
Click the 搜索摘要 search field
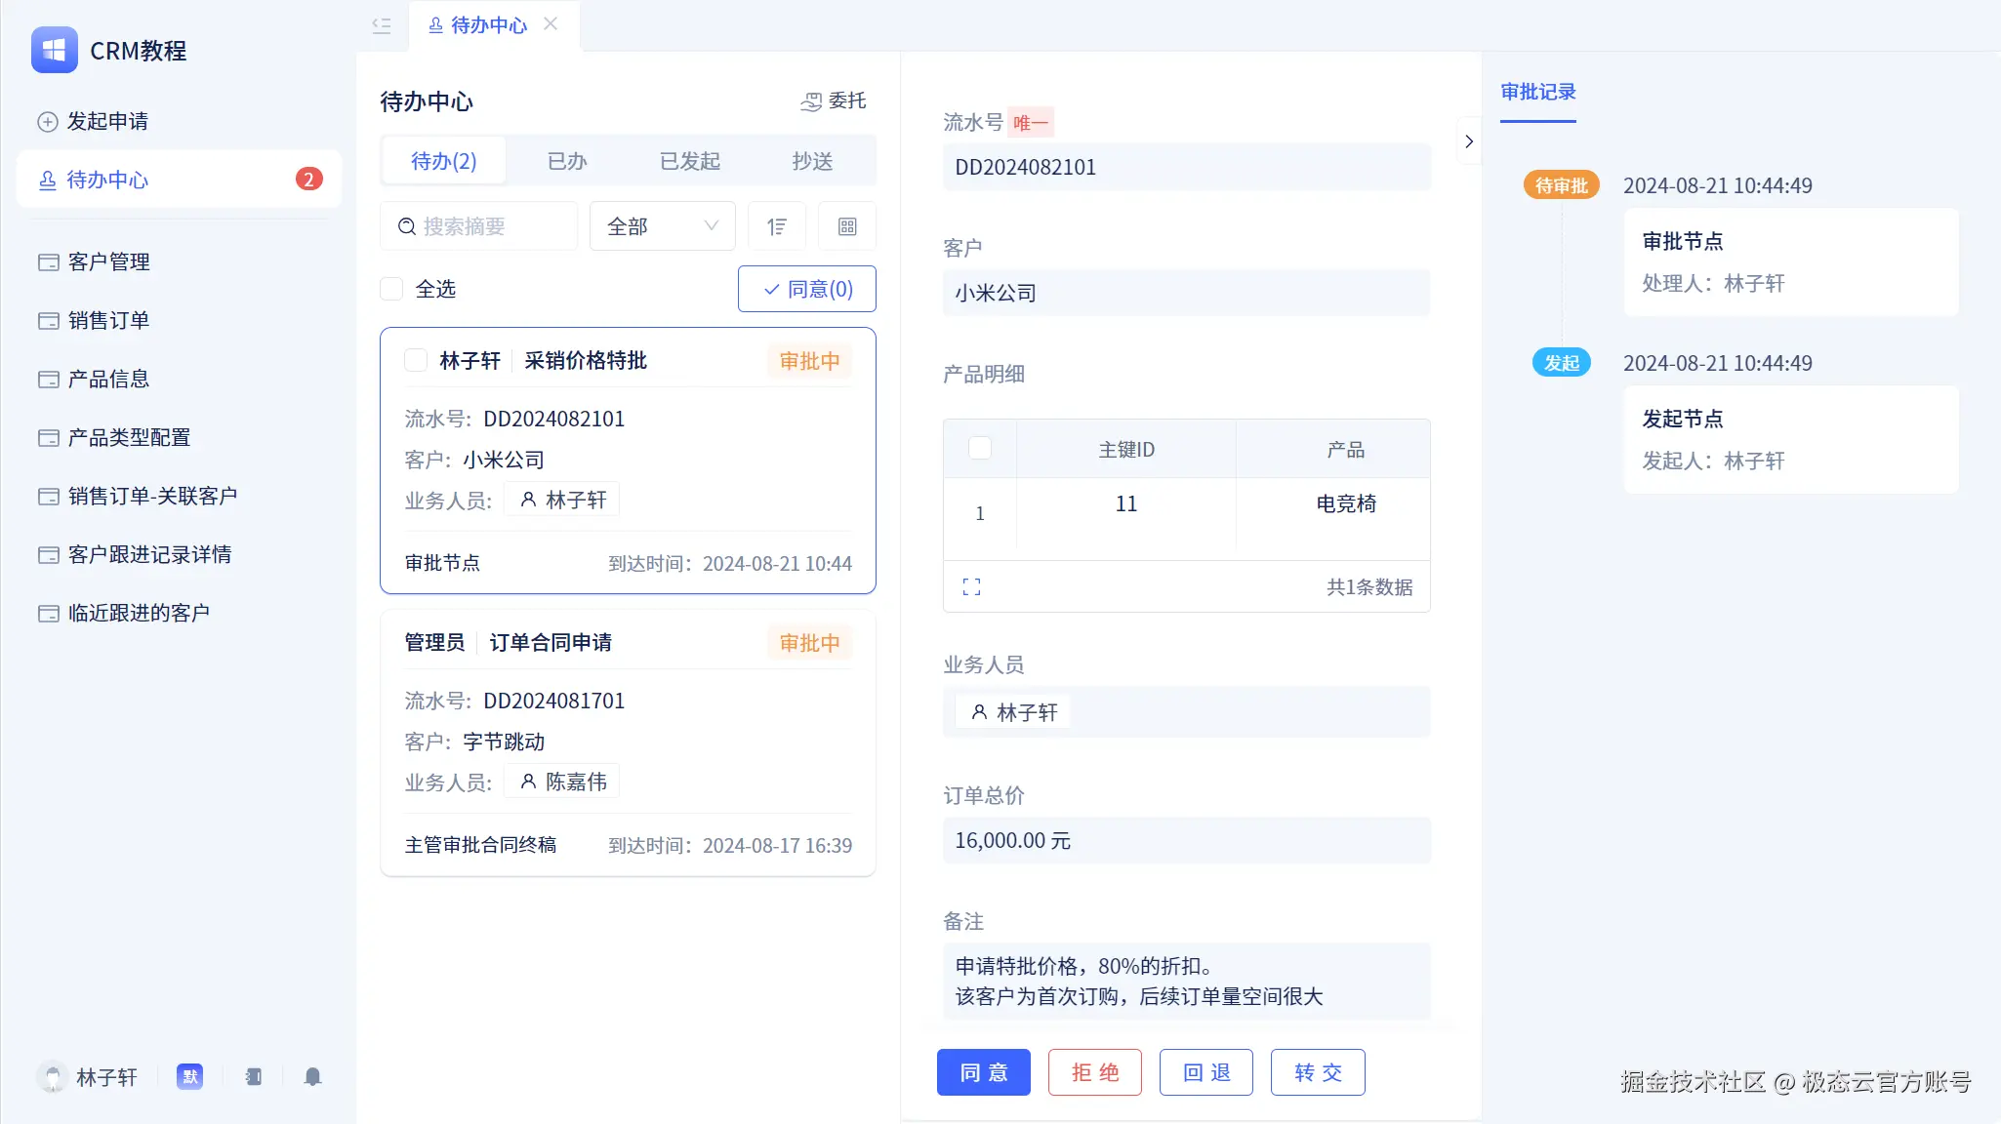(479, 226)
